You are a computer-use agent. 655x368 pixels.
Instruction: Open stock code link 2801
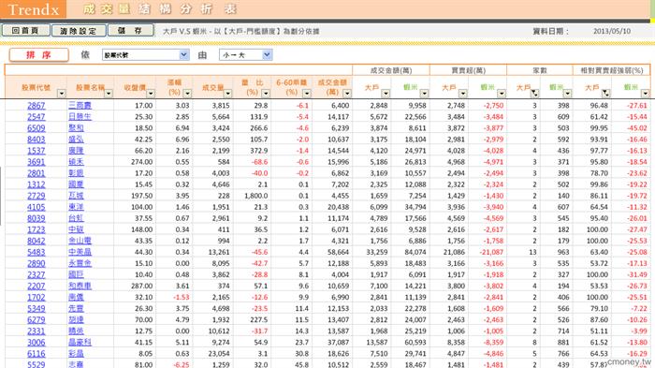point(36,173)
